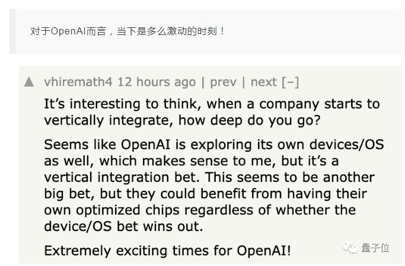Click the line 'device/OS bet wins out.'
Image resolution: width=405 pixels, height=266 pixels.
click(x=123, y=226)
